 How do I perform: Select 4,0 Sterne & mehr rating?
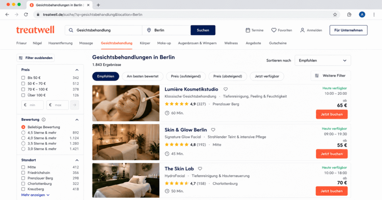click(23, 138)
